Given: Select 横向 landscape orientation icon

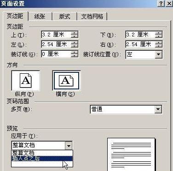Looking at the screenshot, I should click(x=66, y=81).
